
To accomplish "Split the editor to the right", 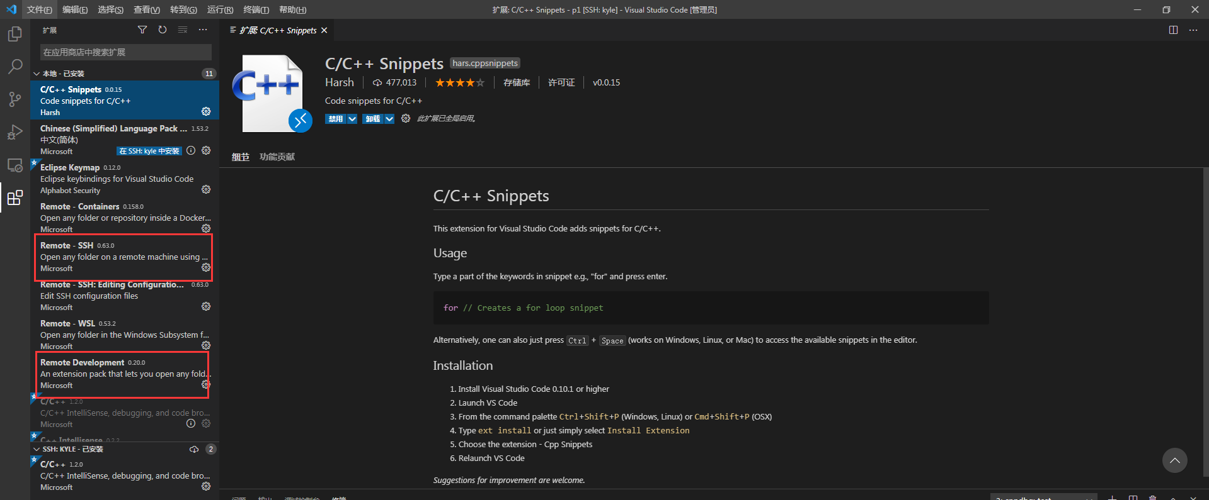I will point(1173,30).
